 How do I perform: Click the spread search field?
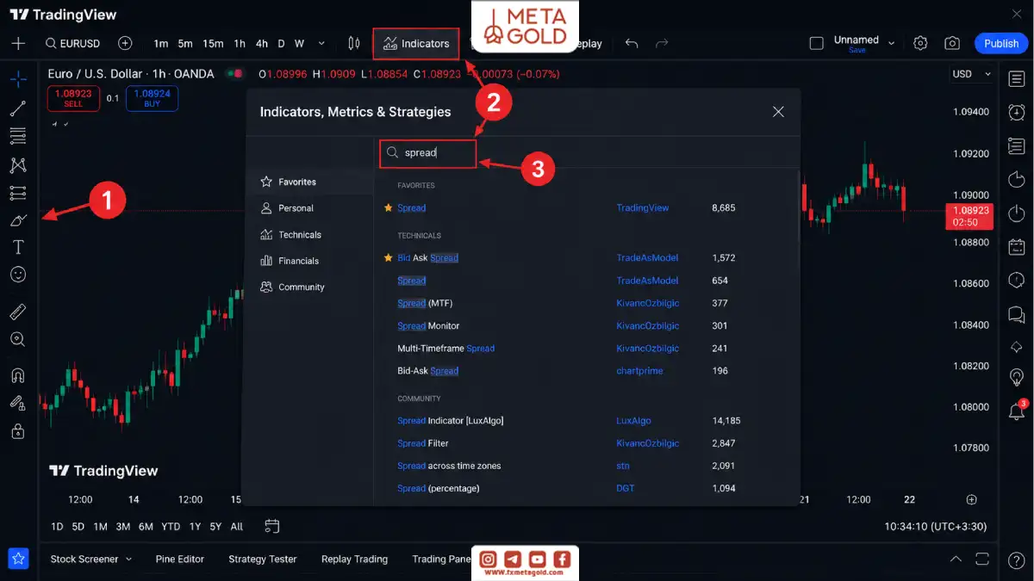(428, 152)
